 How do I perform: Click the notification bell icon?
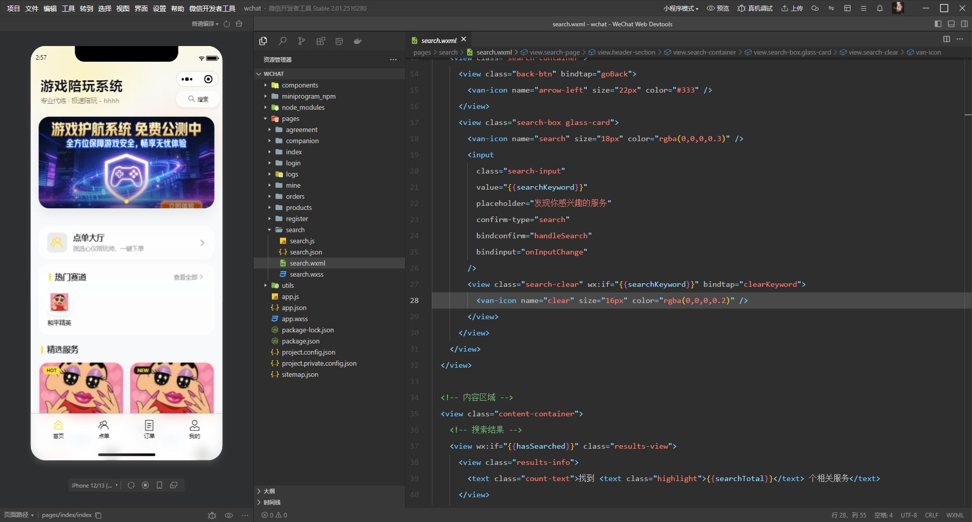pyautogui.click(x=880, y=8)
